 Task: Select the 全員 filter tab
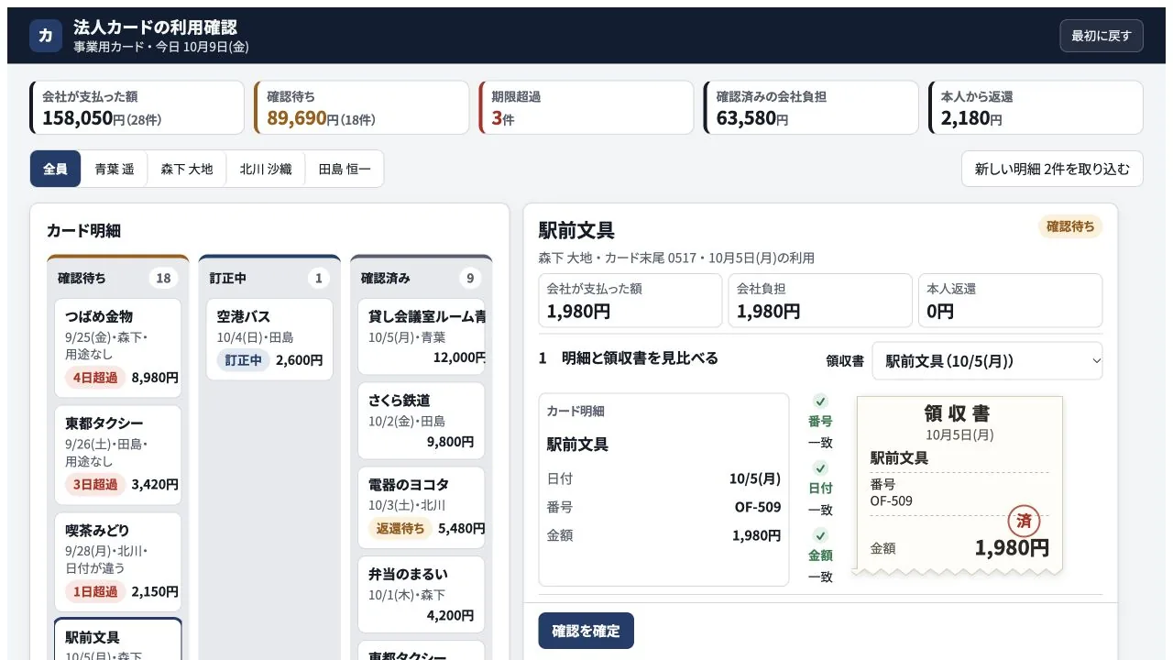tap(55, 169)
